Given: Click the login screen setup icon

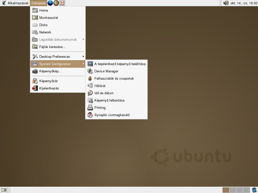Looking at the screenshot, I should [90, 64].
